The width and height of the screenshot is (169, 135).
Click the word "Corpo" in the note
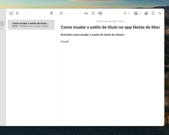[x=65, y=41]
